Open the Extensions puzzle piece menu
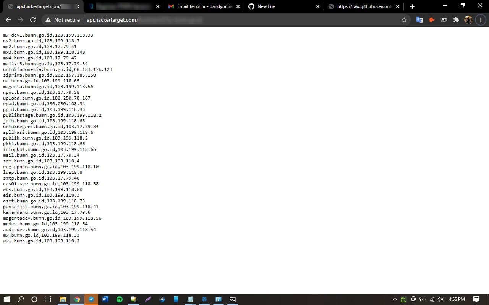 pos(456,20)
